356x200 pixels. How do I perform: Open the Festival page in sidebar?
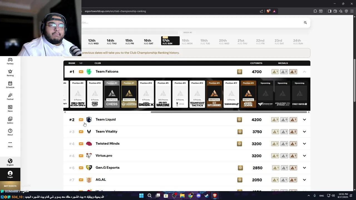(10, 97)
